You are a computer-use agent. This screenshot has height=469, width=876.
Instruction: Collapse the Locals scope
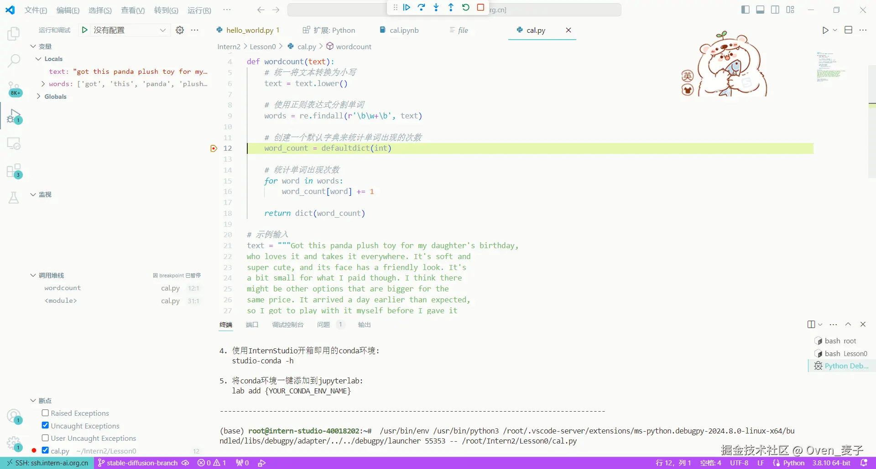[39, 59]
